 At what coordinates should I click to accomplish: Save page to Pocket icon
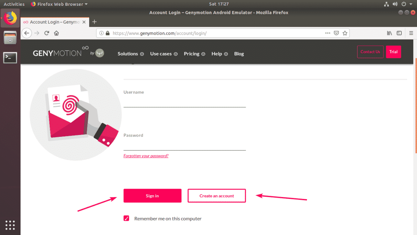pos(336,33)
